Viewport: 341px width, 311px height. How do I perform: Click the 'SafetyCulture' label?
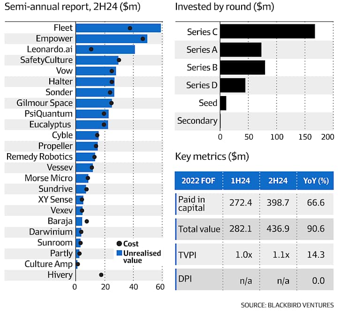coord(46,60)
